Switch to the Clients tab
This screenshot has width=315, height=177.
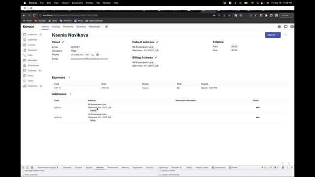tap(45, 27)
